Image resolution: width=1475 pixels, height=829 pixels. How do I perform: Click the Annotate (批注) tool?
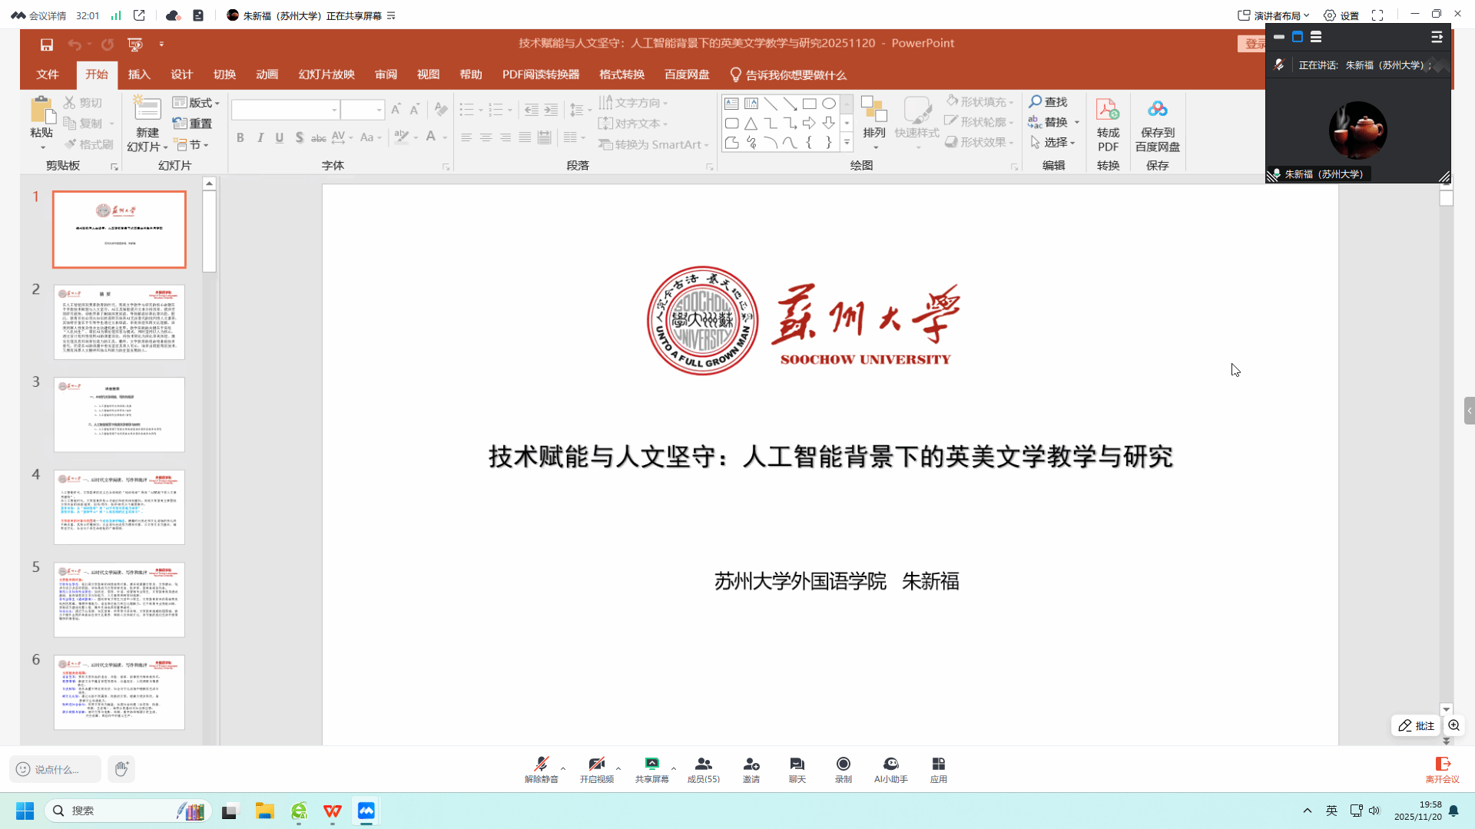(x=1416, y=725)
